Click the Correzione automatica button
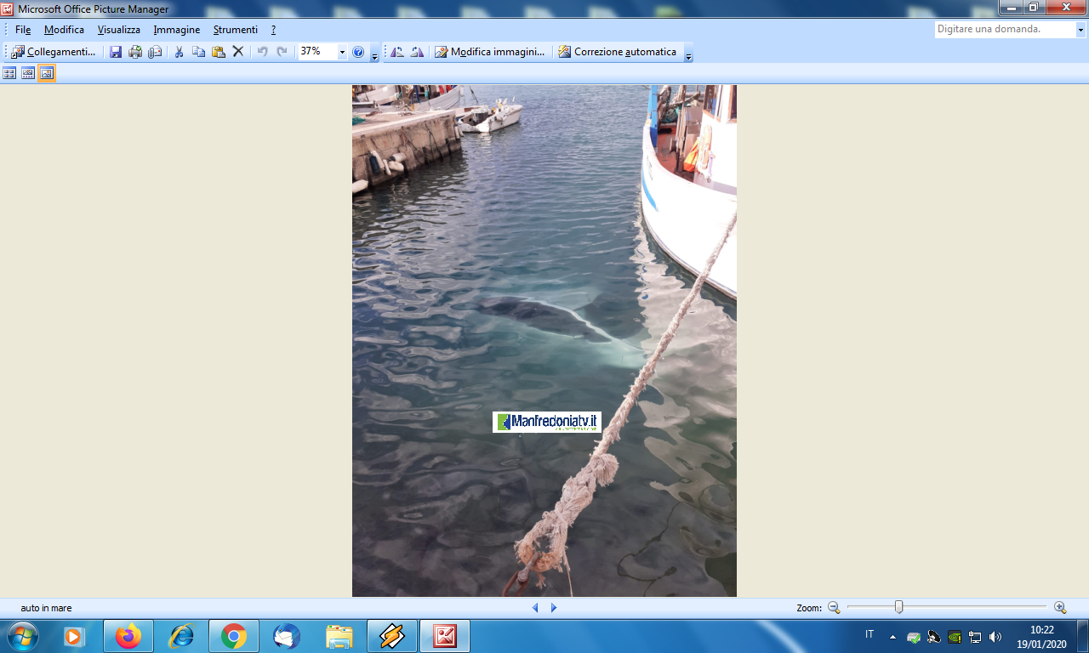 tap(618, 52)
